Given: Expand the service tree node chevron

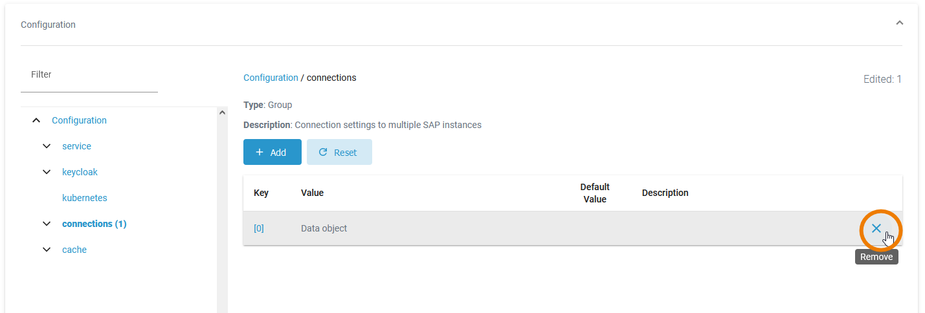Looking at the screenshot, I should point(47,146).
